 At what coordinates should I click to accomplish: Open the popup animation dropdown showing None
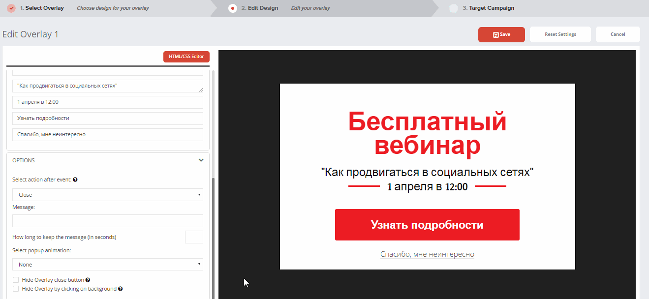click(108, 265)
